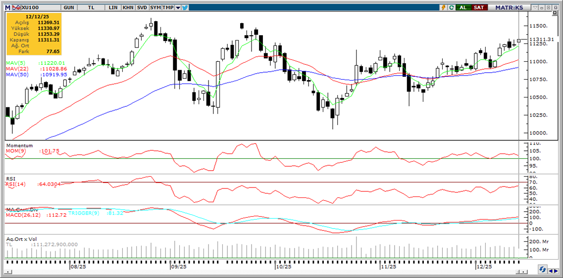563x278 pixels.
Task: Open the SYM symbol menu
Action: 155,7
